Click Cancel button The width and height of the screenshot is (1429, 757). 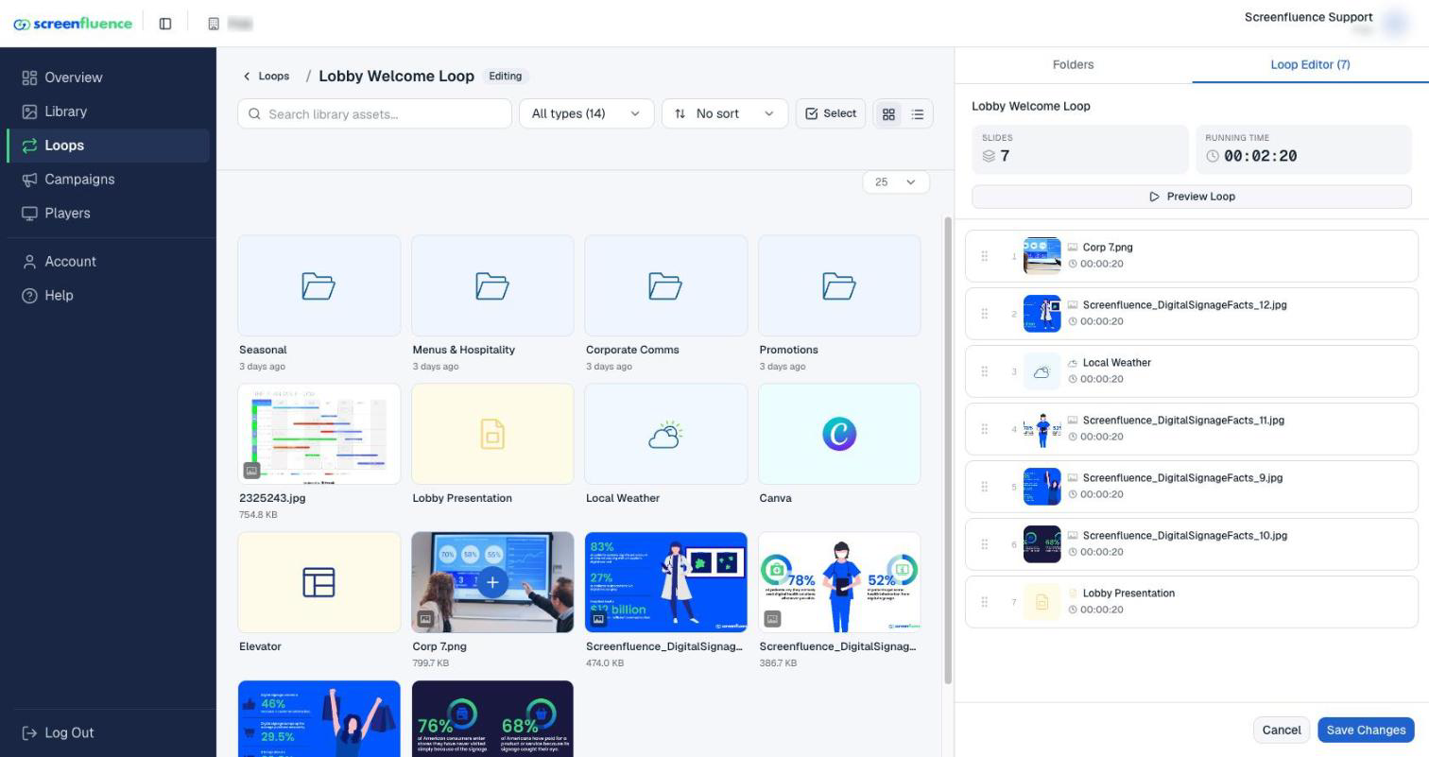[x=1282, y=730]
